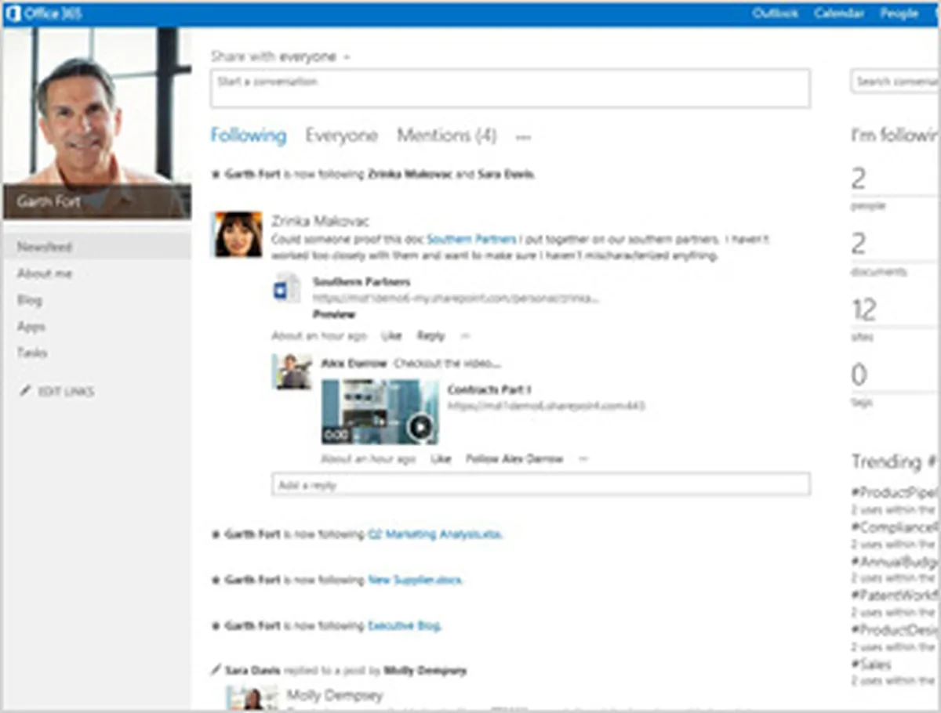Click the pencil icon next to EDIT LINKS

tap(24, 391)
